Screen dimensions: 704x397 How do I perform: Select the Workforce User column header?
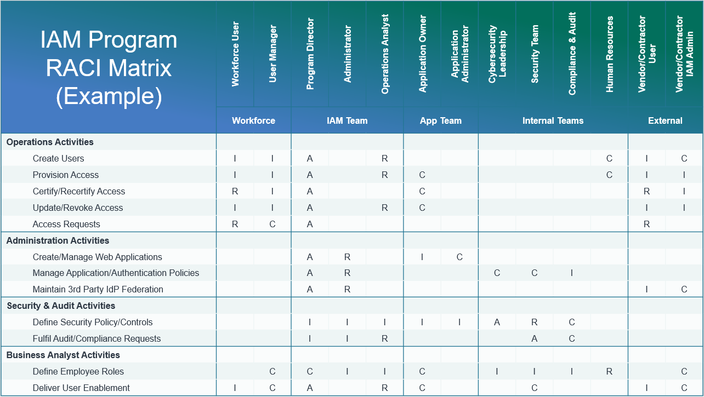(235, 54)
